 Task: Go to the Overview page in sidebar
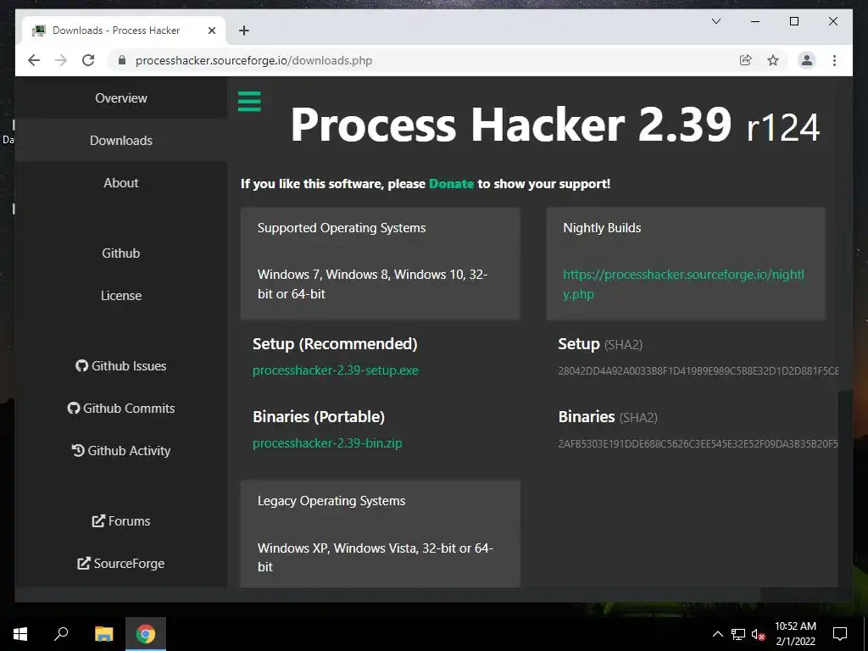pos(120,98)
